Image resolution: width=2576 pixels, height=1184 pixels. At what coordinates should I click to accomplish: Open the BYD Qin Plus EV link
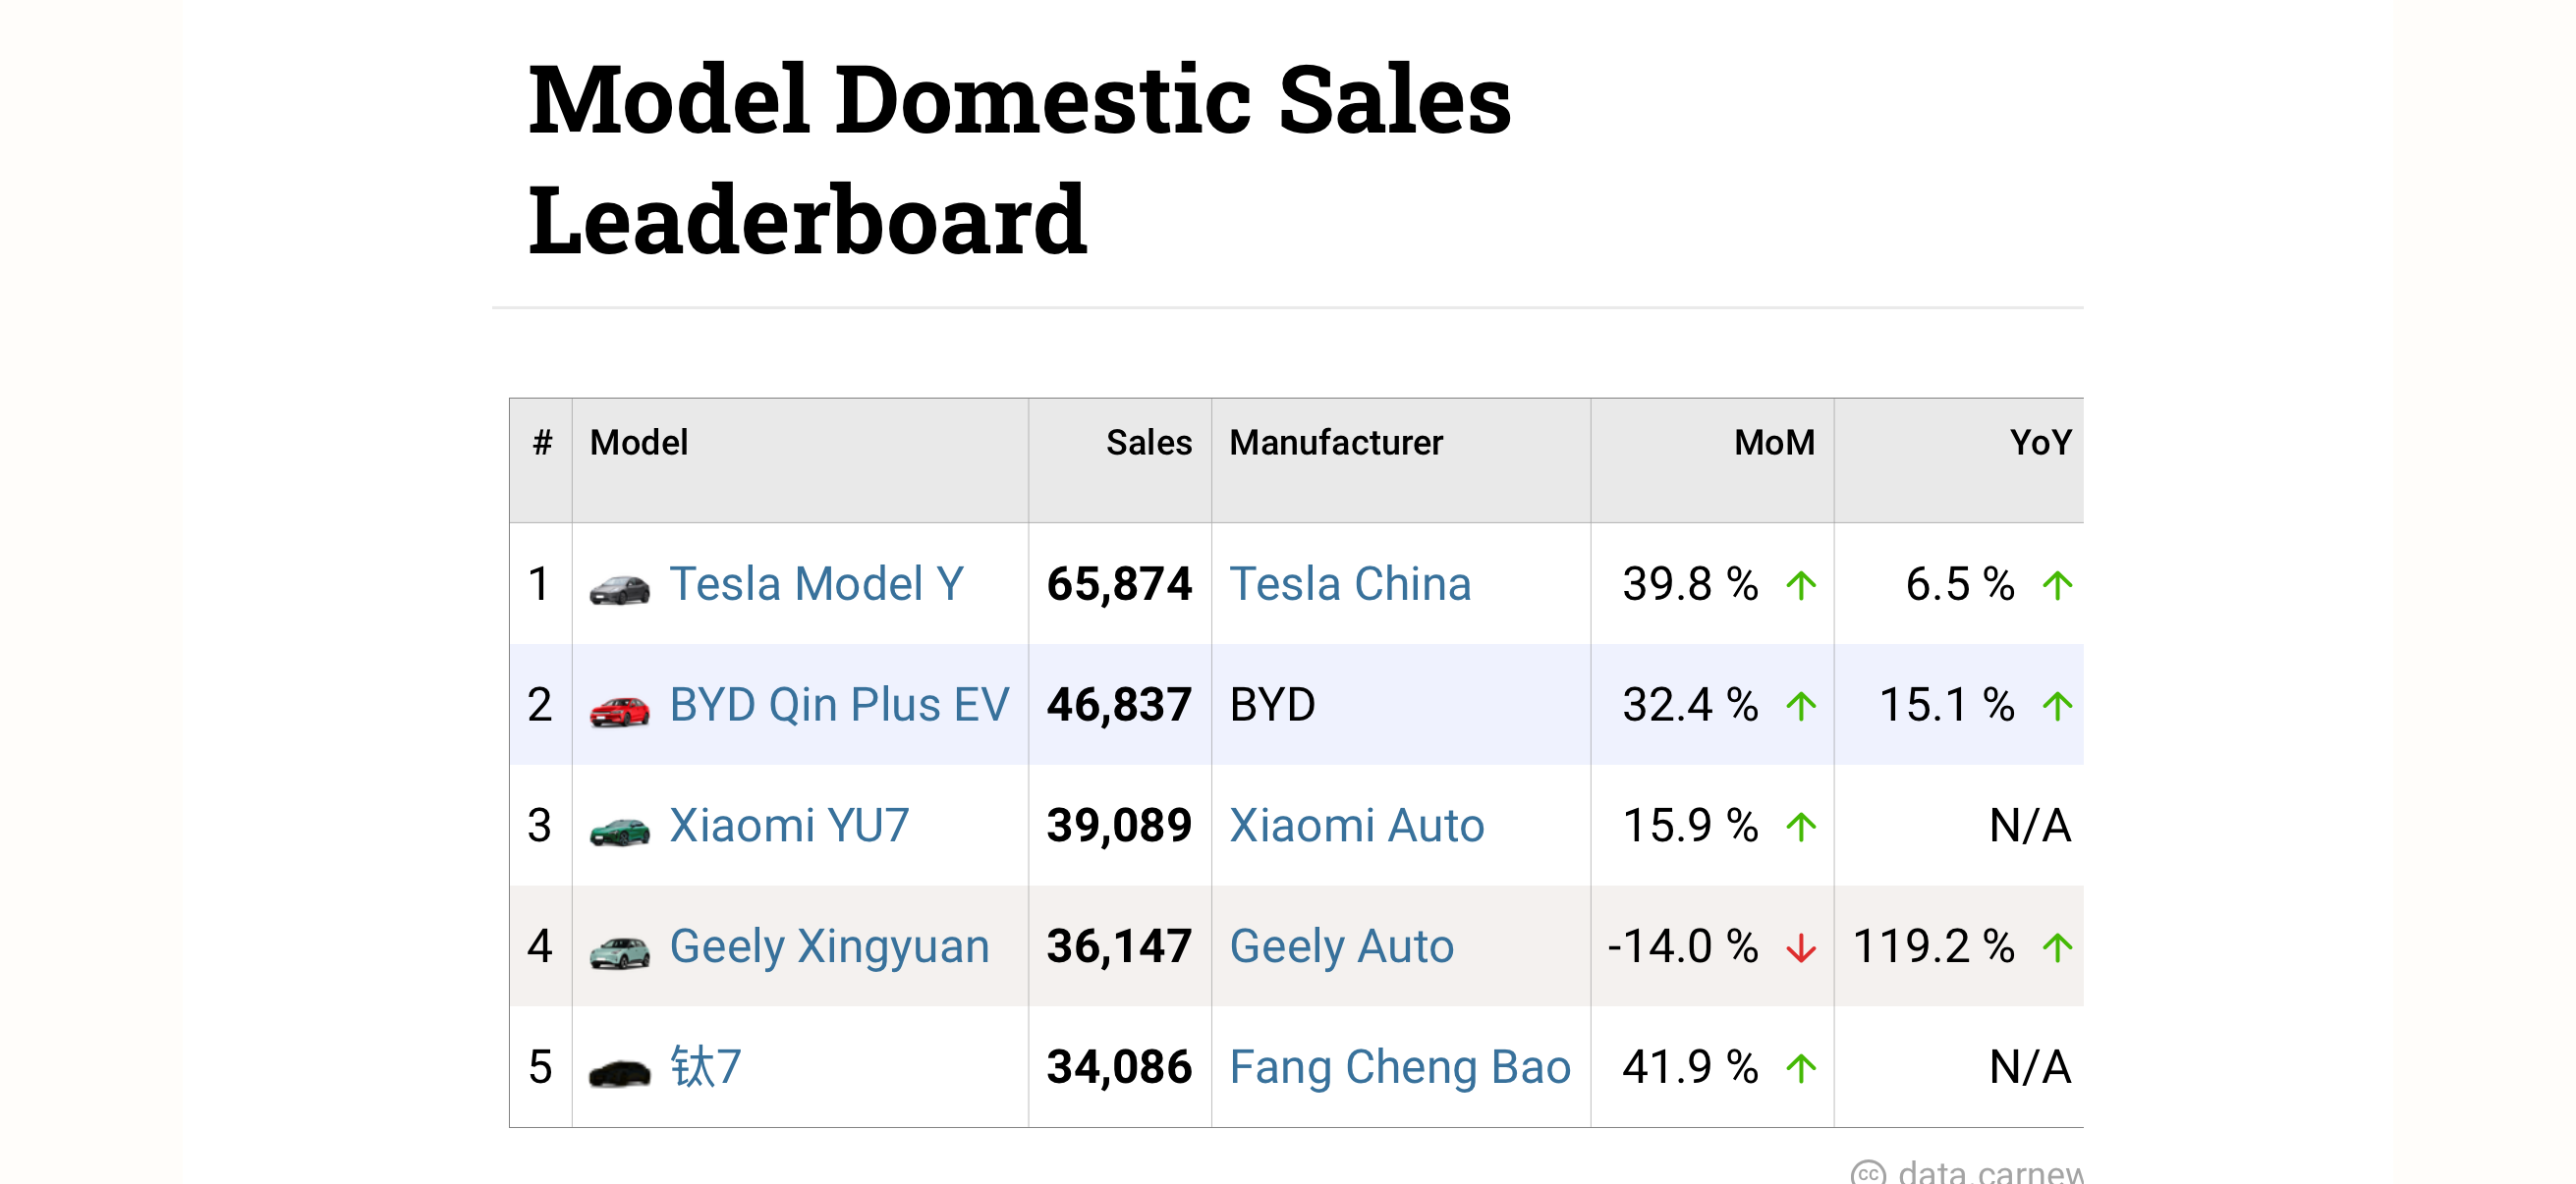pyautogui.click(x=839, y=706)
